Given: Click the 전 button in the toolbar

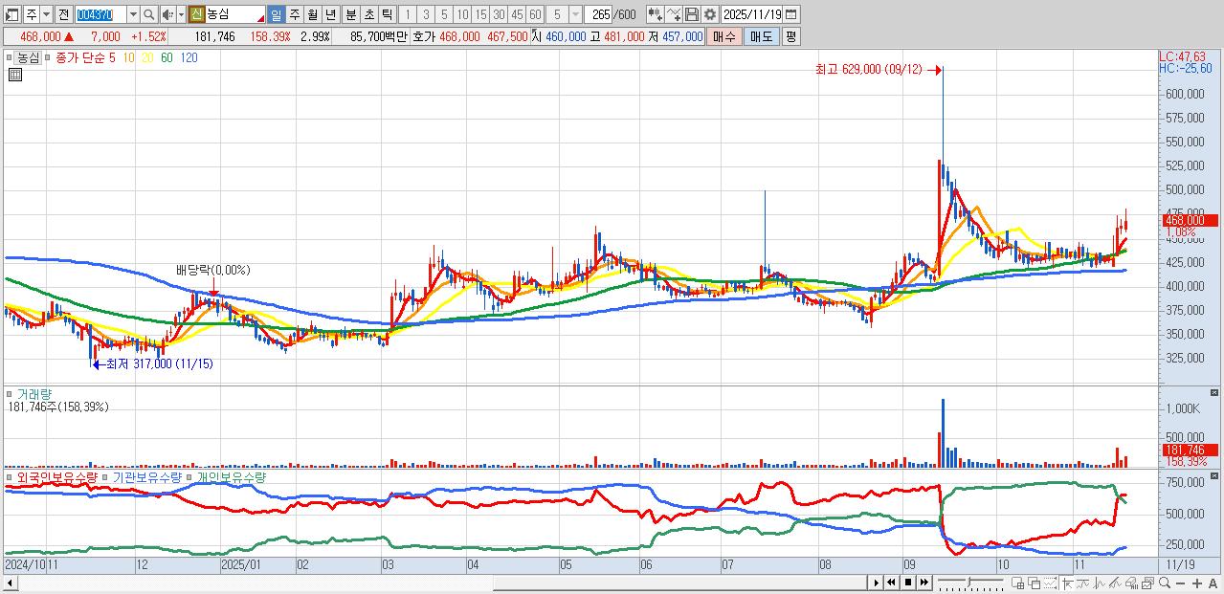Looking at the screenshot, I should pyautogui.click(x=64, y=14).
